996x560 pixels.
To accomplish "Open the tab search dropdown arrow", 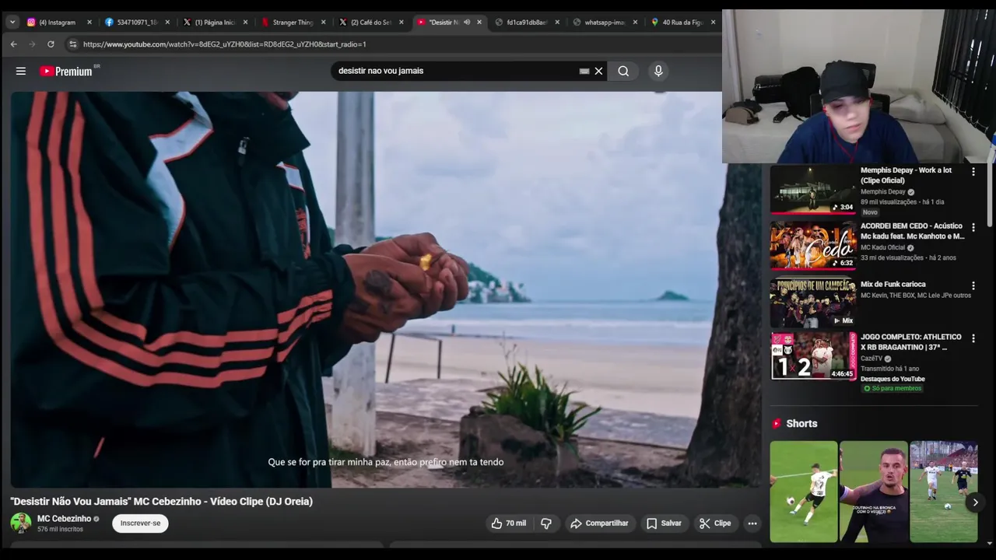I will pos(12,23).
